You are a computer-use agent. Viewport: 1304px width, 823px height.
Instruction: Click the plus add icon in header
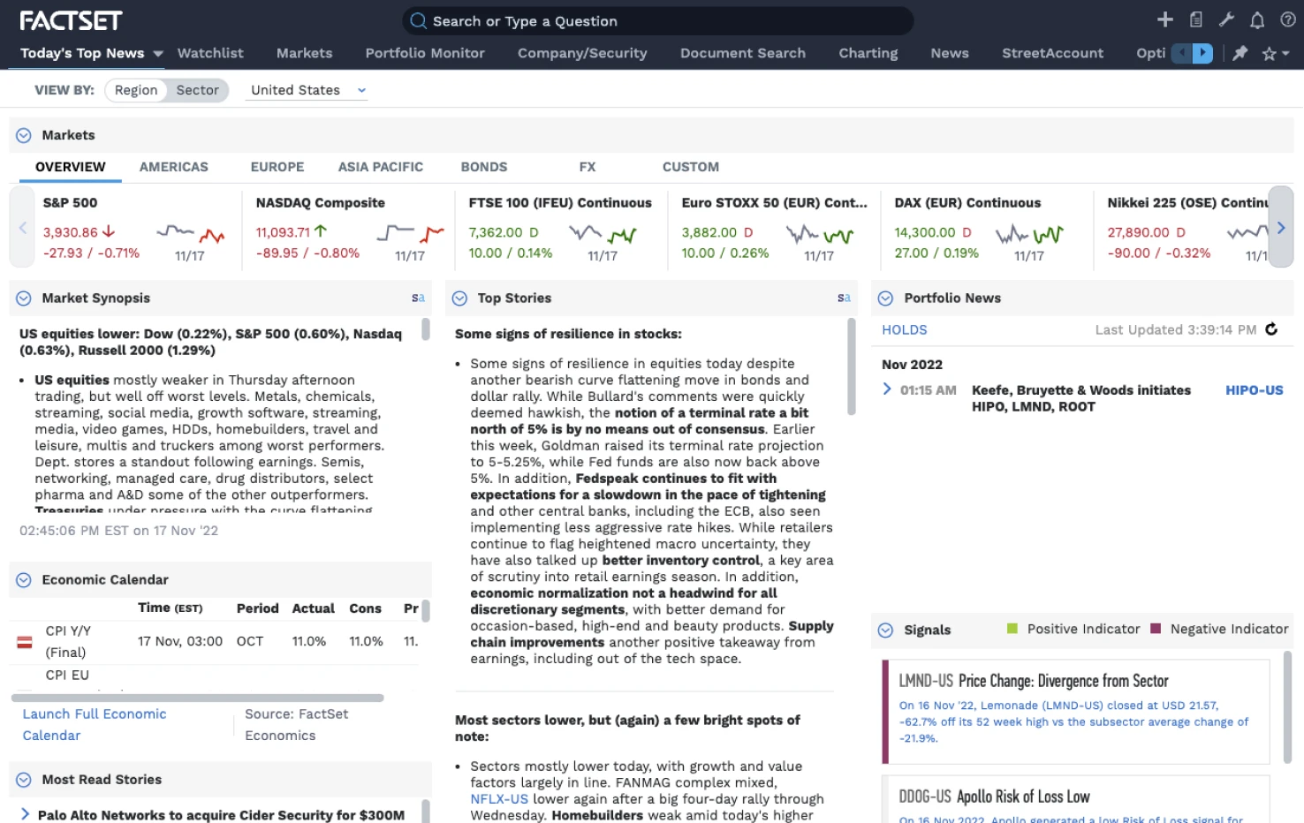pos(1164,19)
